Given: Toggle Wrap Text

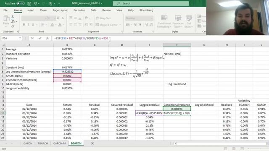Looking at the screenshot, I should 103,18.
